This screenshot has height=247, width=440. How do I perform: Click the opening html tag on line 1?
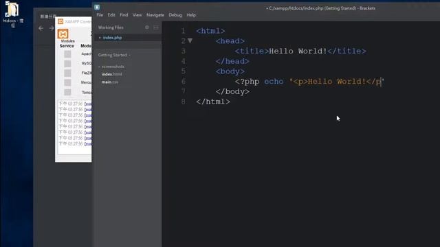tap(210, 31)
